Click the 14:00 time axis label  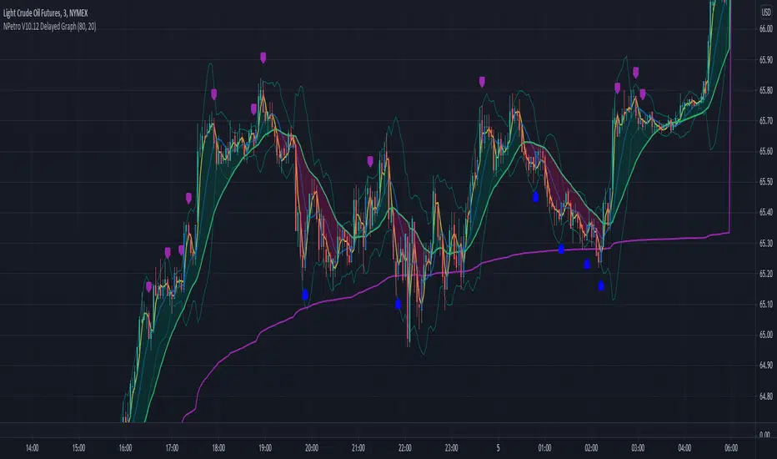pos(33,448)
